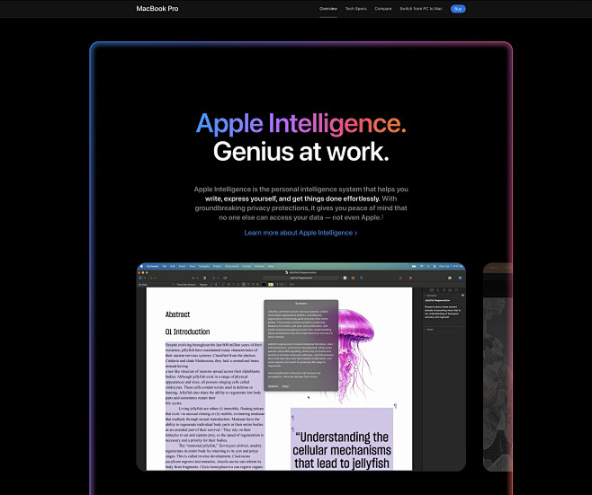
Task: Click the red bookmark icon in toolbar
Action: click(x=410, y=278)
